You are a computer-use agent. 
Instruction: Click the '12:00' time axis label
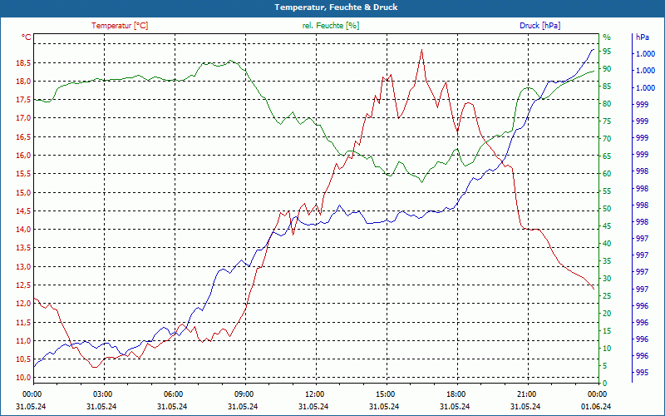316,394
